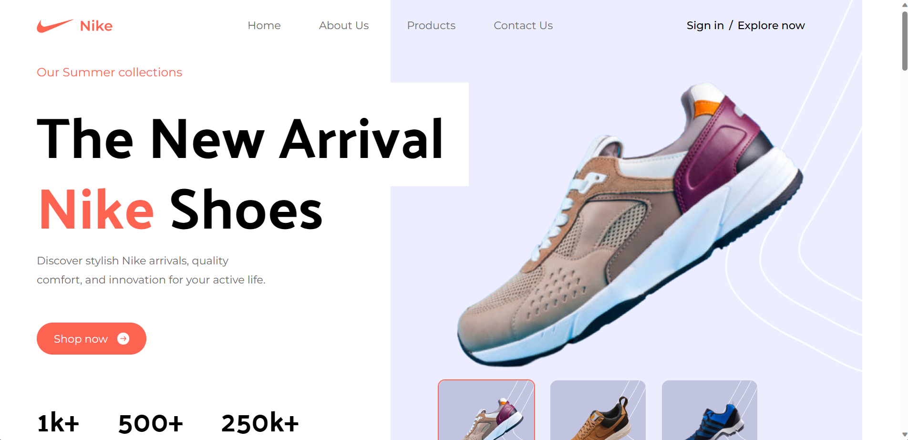Click the 250k+ statistic

click(260, 423)
